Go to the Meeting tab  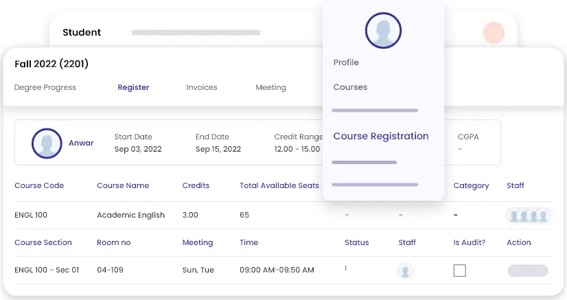tap(271, 87)
